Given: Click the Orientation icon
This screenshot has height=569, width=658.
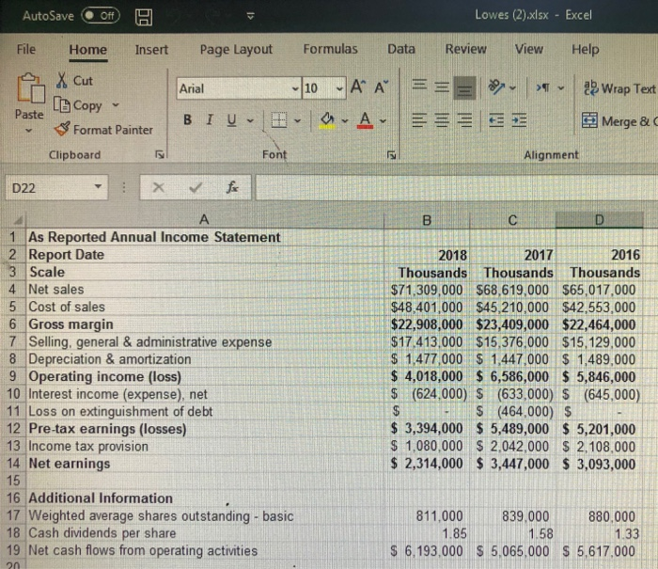Looking at the screenshot, I should (496, 87).
